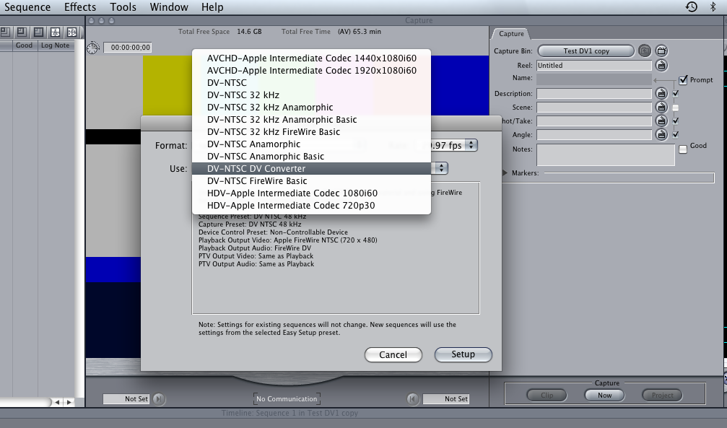Switch to the Capture tab
The width and height of the screenshot is (727, 428).
(x=511, y=34)
